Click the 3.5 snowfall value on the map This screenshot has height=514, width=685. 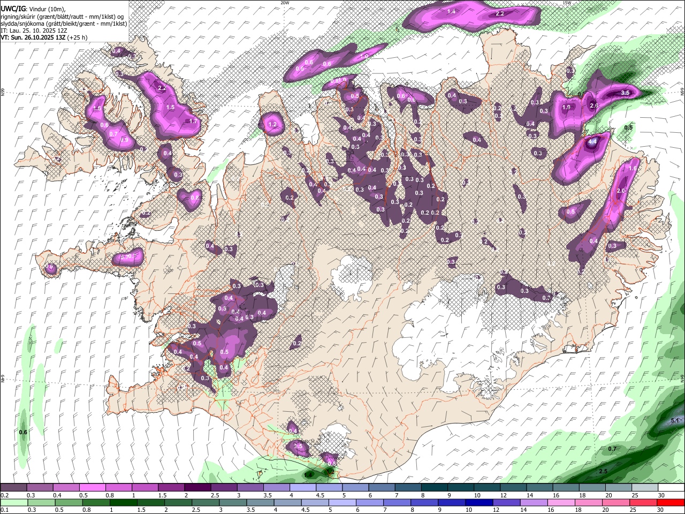[625, 93]
